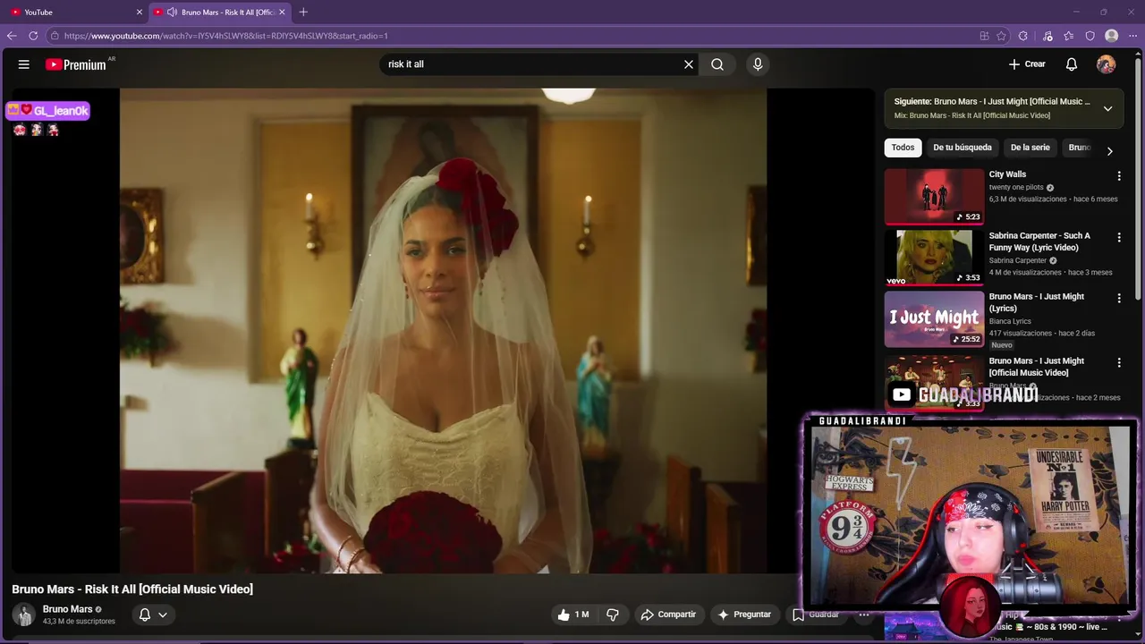Screen dimensions: 1145x644
Task: Open the Preguntar AI button
Action: [x=744, y=614]
